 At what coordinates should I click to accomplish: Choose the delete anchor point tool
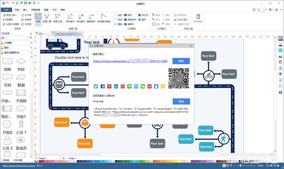coord(91,18)
